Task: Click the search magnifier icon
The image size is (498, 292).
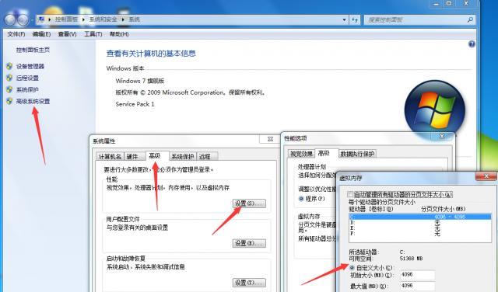Action: [470, 19]
